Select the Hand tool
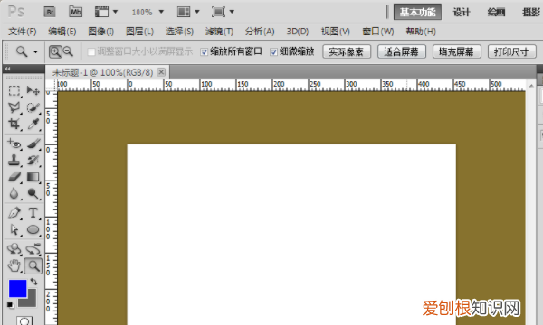Image resolution: width=543 pixels, height=325 pixels. 14,265
